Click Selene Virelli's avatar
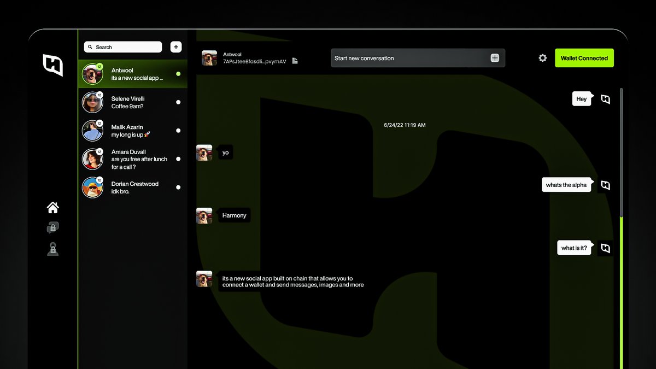Screen dimensions: 656x369 92,102
